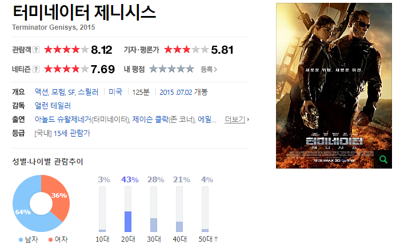The height and width of the screenshot is (252, 400).
Task: Click the help icon next to 관람객
Action: coord(36,50)
